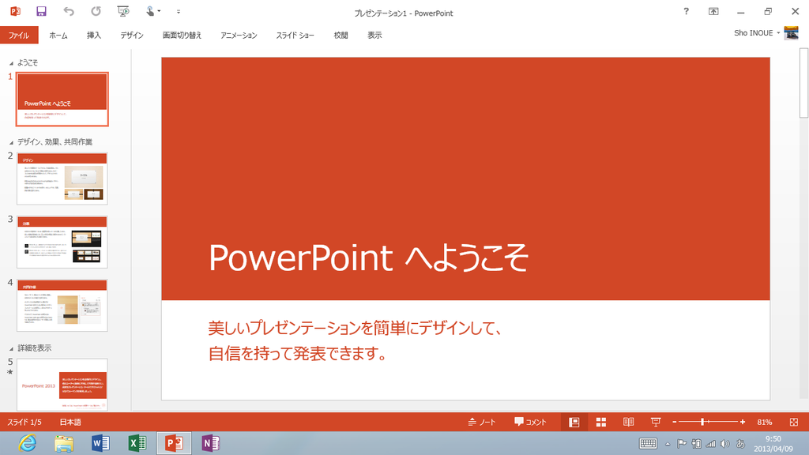Select slide 4 thumbnail
The width and height of the screenshot is (809, 455).
pyautogui.click(x=62, y=306)
